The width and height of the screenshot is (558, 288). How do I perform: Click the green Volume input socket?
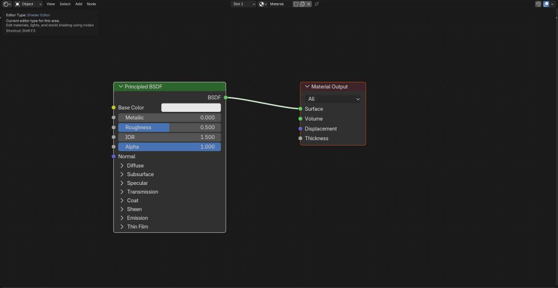pos(300,118)
